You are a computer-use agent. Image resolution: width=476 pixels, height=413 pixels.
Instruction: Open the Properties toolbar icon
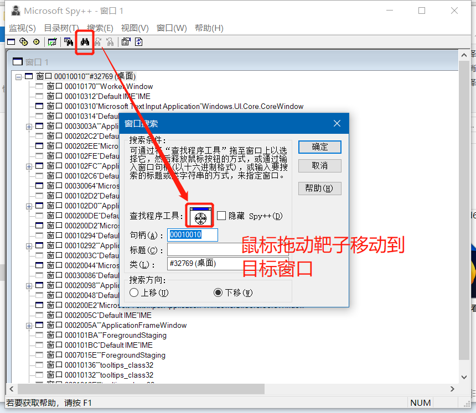tap(126, 42)
